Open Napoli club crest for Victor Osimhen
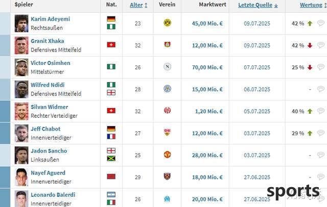The width and height of the screenshot is (327, 207). coord(167,67)
